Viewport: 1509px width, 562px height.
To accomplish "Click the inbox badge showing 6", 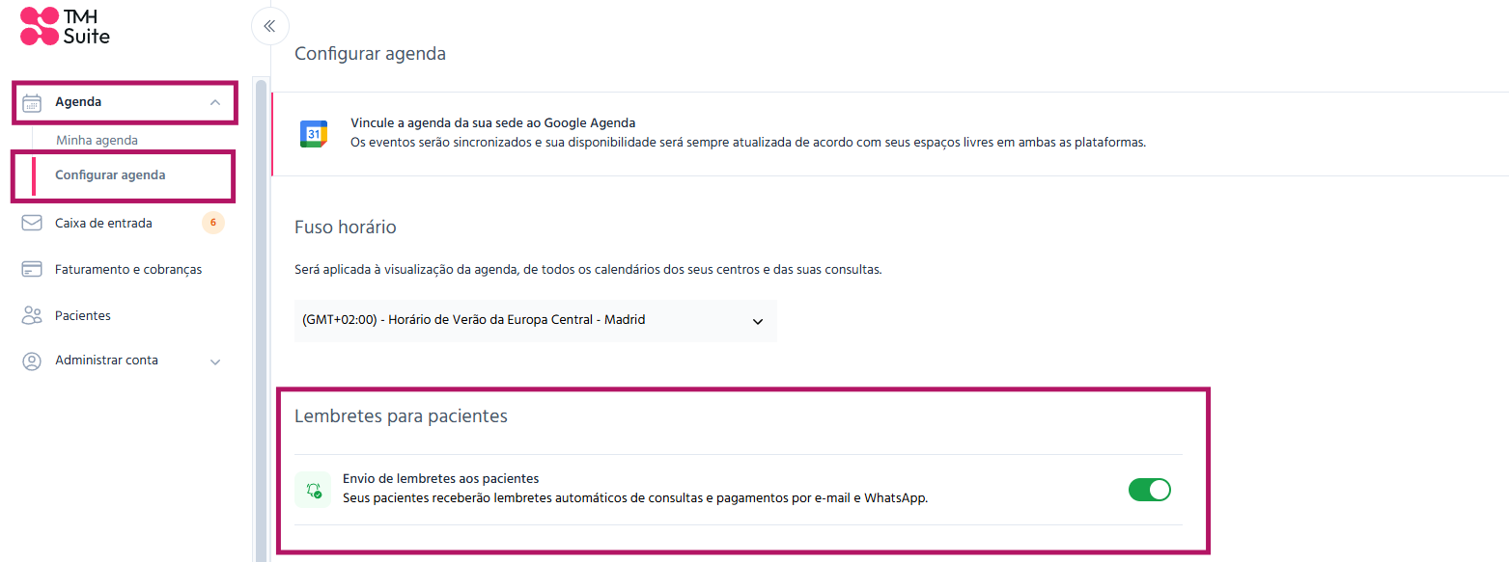I will pyautogui.click(x=212, y=223).
